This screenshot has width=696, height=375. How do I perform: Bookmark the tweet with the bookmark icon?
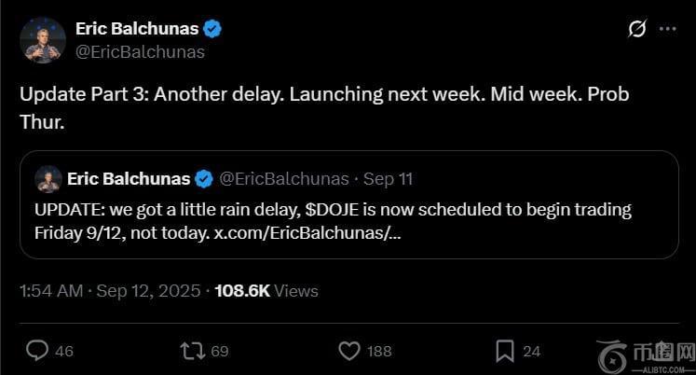[504, 351]
